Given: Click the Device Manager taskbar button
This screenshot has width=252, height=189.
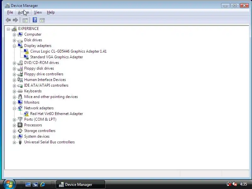Looking at the screenshot, I should [x=81, y=185].
